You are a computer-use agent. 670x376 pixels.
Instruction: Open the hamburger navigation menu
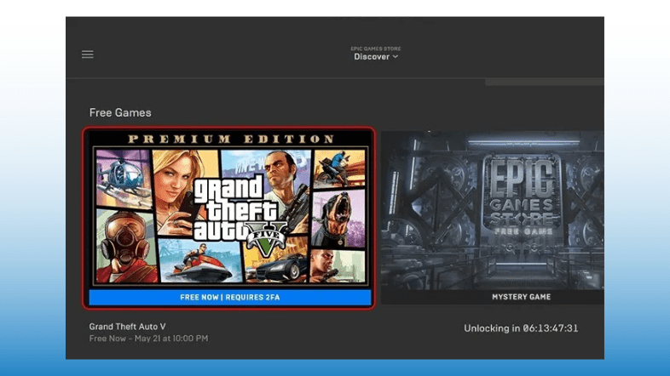click(x=87, y=54)
